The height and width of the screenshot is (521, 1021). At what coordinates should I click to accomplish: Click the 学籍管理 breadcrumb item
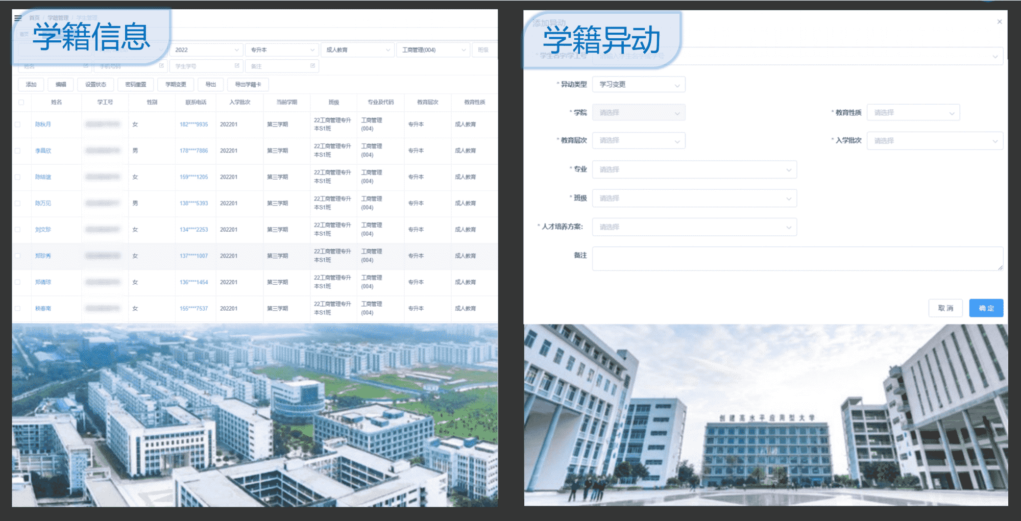tap(58, 18)
